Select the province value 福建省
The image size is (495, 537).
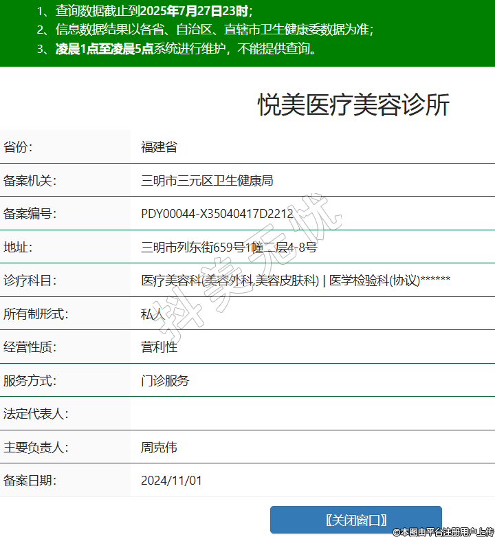(x=159, y=147)
